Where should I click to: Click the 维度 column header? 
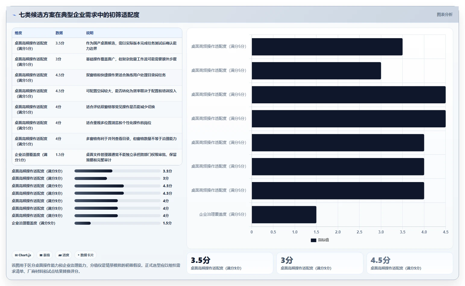coord(18,33)
